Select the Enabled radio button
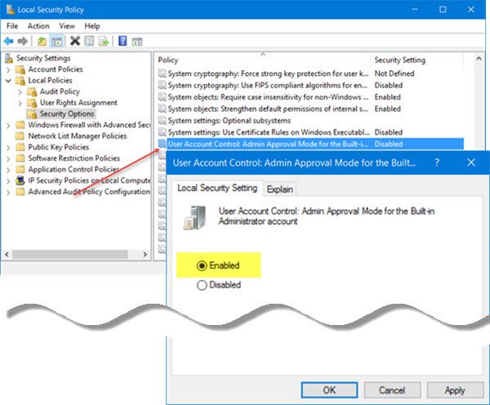Viewport: 490px width, 405px height. [x=202, y=265]
